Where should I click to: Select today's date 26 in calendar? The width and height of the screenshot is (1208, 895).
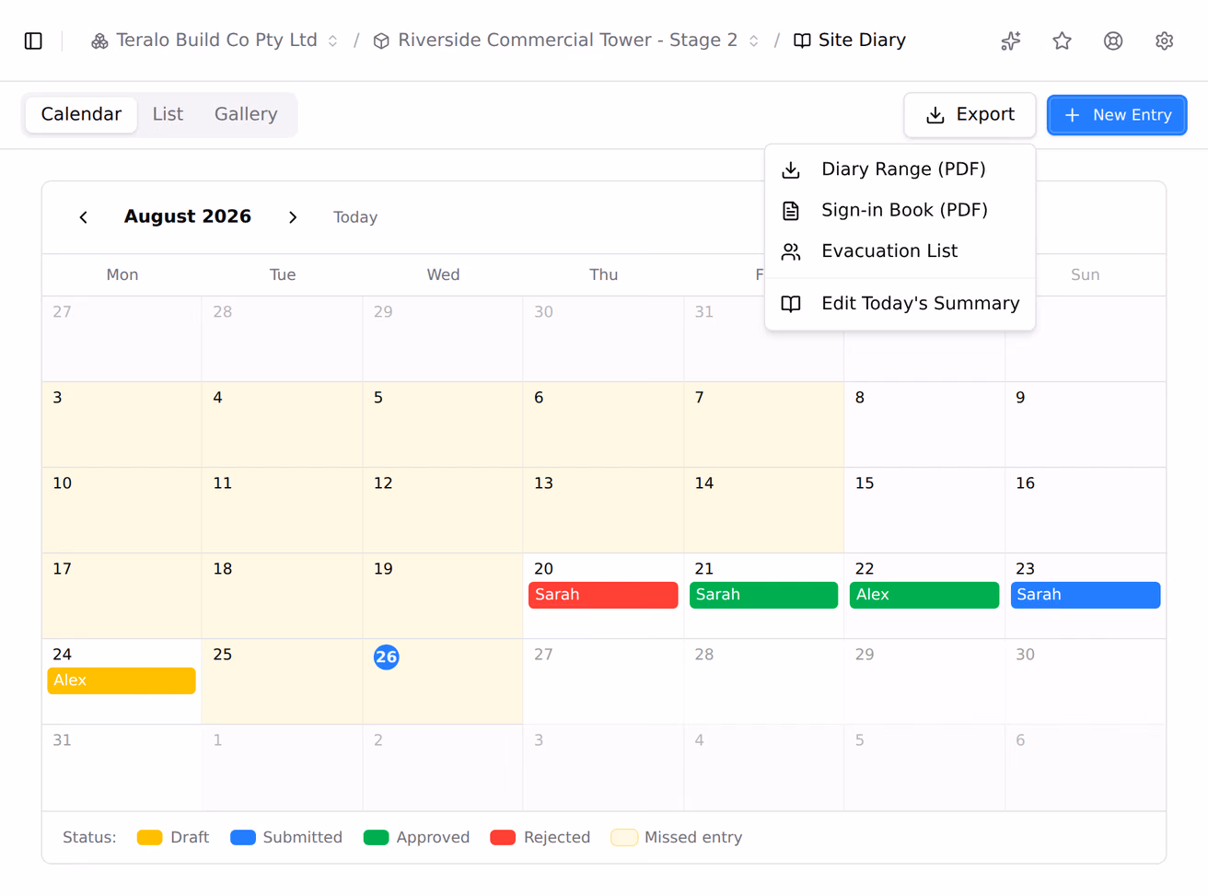[x=387, y=657]
